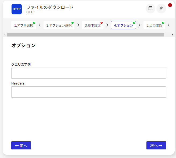The height and width of the screenshot is (158, 176).
Task: Click scrollbar left arrow
Action: [x=5, y=35]
